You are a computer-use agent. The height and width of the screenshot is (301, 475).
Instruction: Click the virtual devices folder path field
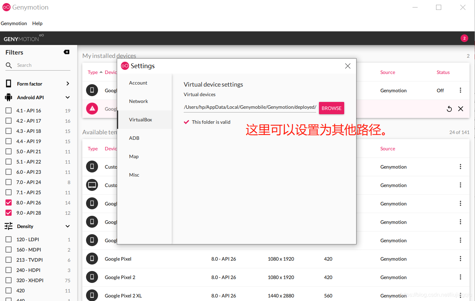click(x=250, y=107)
